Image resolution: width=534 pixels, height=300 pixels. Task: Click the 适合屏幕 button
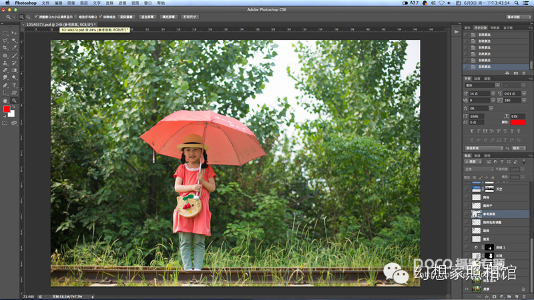point(148,17)
